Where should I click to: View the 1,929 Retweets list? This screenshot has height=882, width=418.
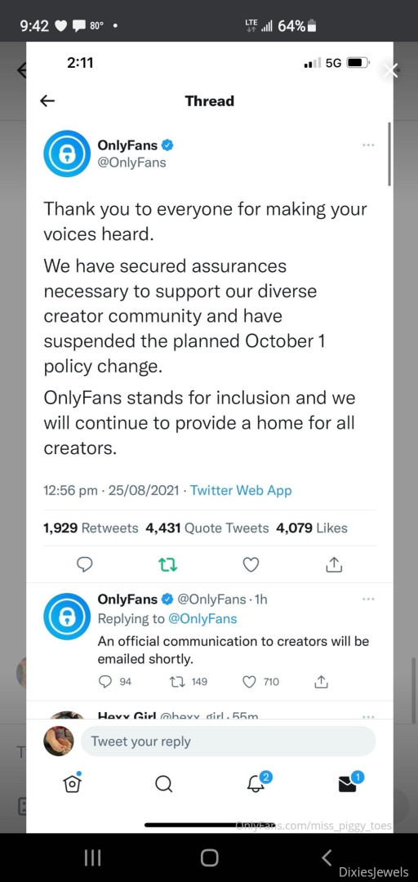click(91, 528)
